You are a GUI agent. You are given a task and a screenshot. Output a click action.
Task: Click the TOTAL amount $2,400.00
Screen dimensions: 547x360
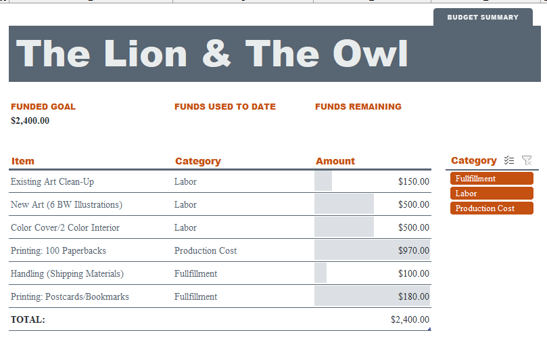[x=410, y=319]
